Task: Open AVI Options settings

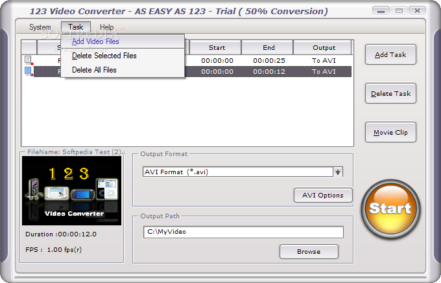Action: (323, 195)
